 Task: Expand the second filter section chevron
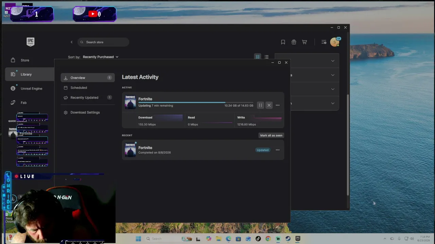tap(333, 75)
